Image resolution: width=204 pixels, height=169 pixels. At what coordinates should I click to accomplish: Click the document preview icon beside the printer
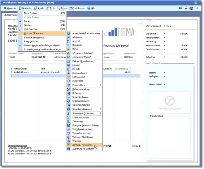tap(185, 8)
